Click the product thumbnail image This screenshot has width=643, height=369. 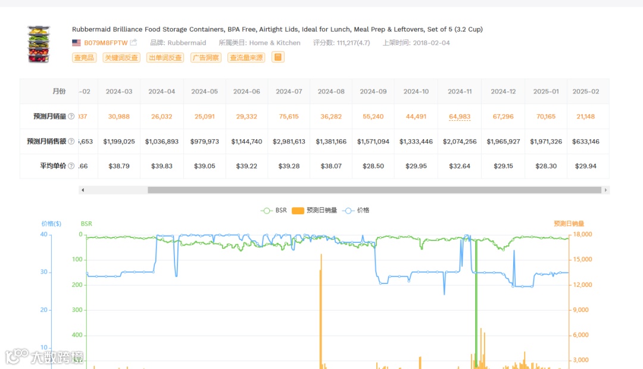coord(39,44)
